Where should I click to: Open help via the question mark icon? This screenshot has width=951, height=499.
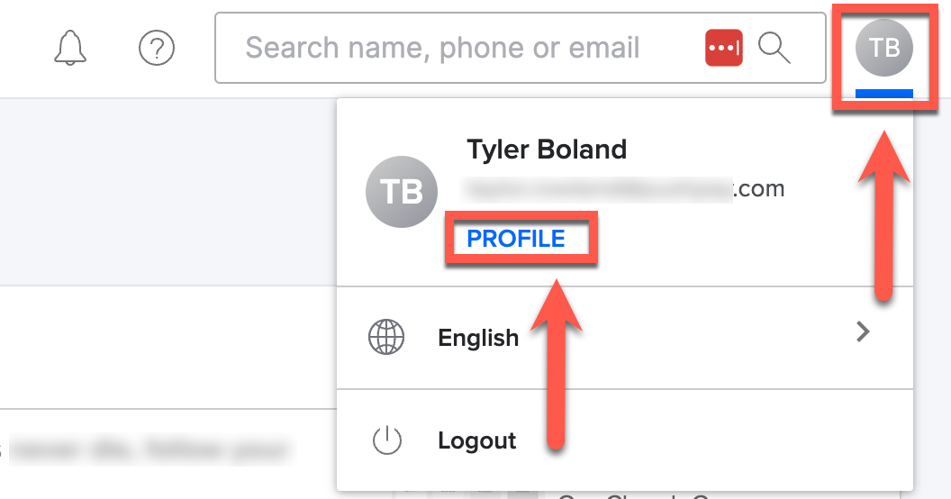[157, 48]
